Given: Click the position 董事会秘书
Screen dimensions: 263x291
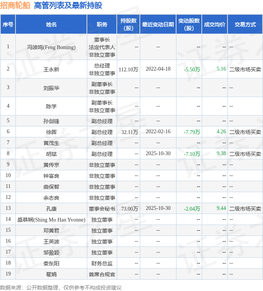Looking at the screenshot, I should [x=102, y=209].
